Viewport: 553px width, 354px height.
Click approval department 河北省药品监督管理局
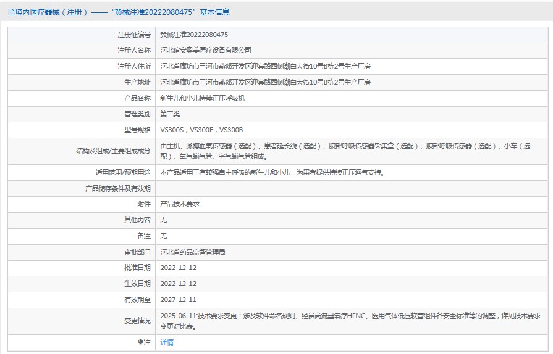tap(193, 252)
